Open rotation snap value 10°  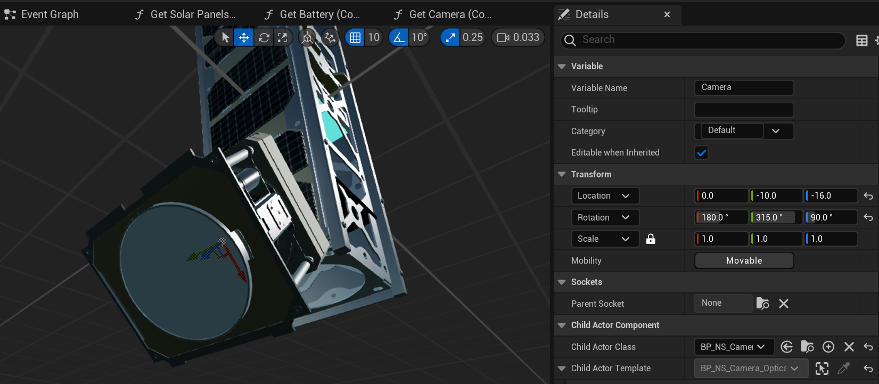(x=419, y=37)
